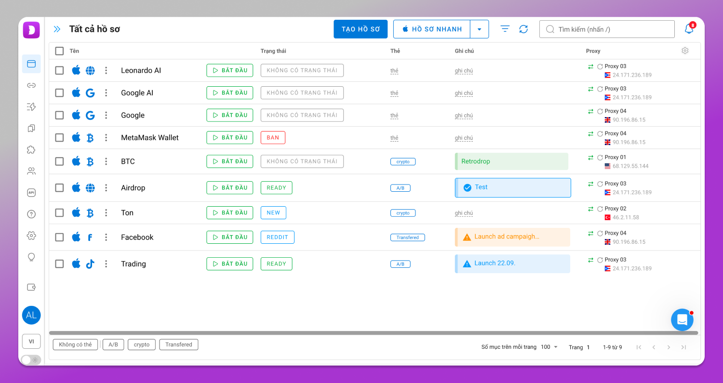Open table column settings gear
The width and height of the screenshot is (723, 383).
coord(685,51)
